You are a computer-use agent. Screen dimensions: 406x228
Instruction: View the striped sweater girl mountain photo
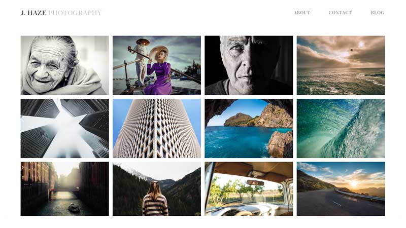click(x=157, y=189)
